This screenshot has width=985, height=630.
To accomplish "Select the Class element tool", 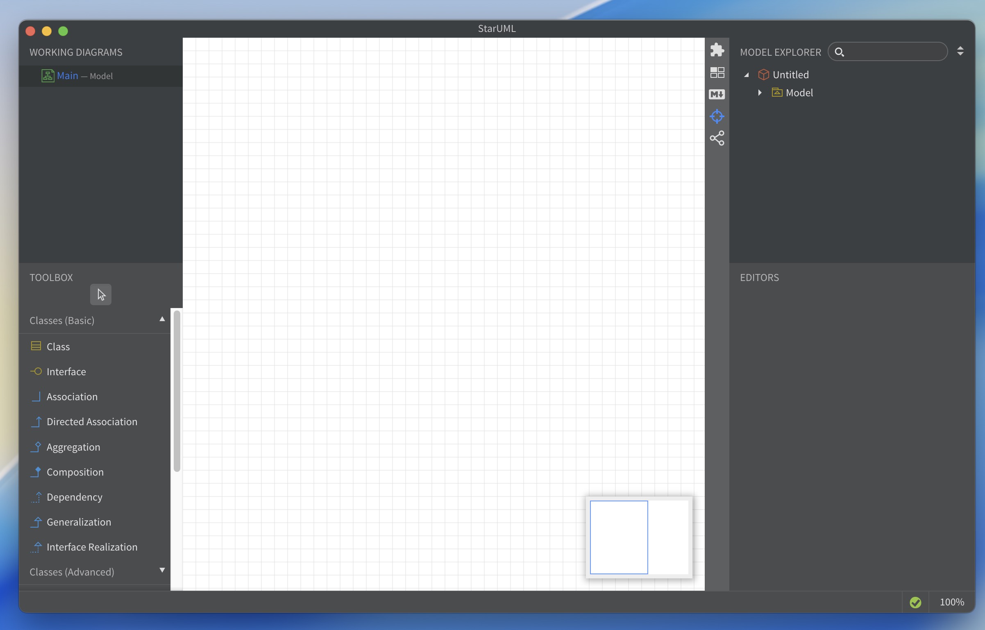I will click(x=58, y=347).
